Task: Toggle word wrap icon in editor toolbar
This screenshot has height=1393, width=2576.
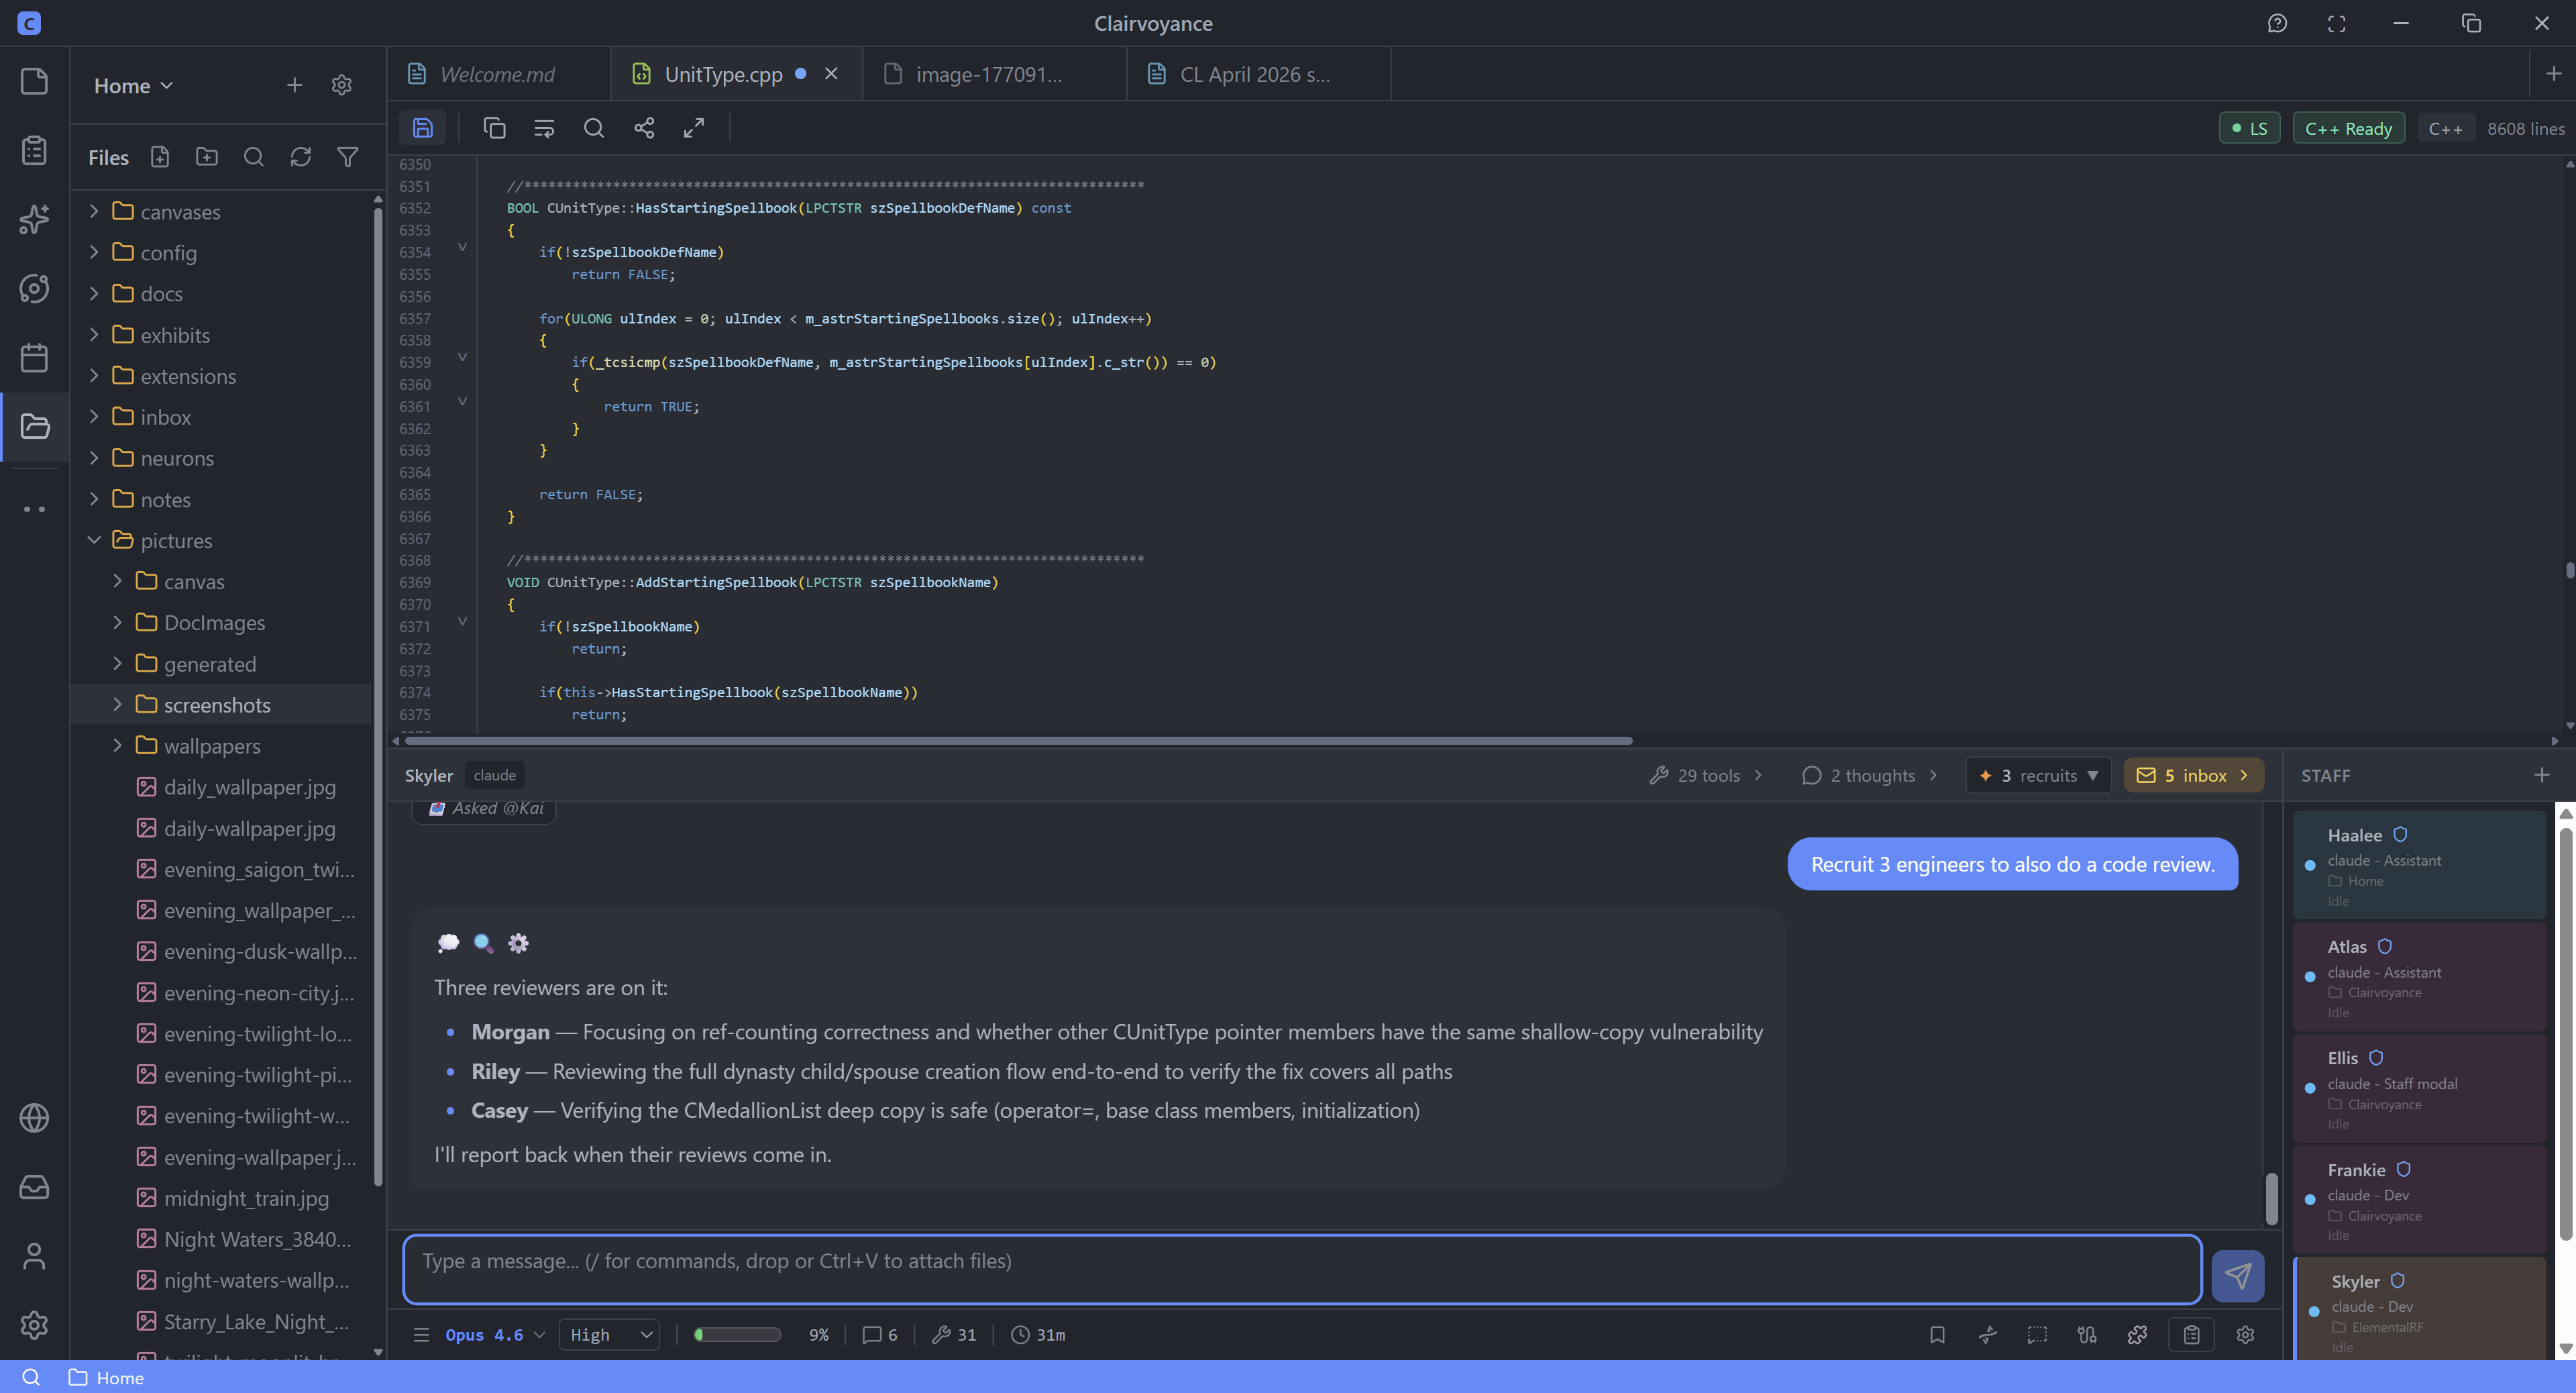Action: 544,128
